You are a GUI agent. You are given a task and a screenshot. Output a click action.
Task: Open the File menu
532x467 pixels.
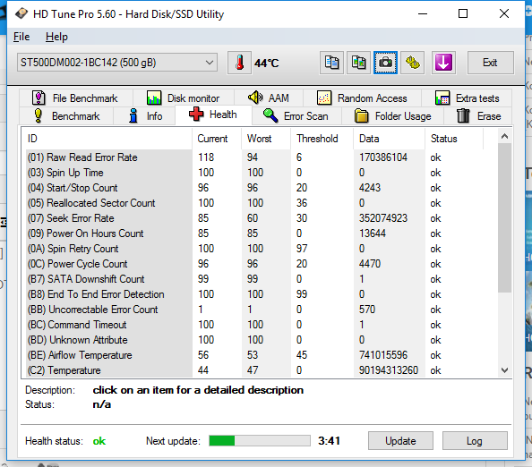[x=21, y=37]
